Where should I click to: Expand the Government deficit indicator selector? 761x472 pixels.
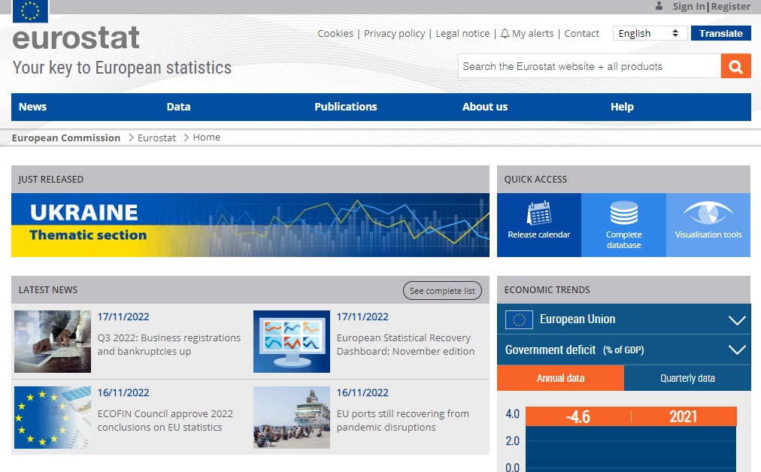735,349
